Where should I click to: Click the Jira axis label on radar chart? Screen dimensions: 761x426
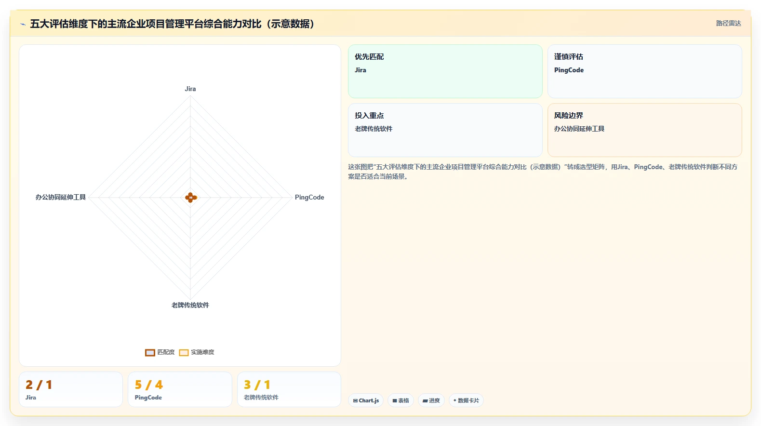[x=190, y=89]
